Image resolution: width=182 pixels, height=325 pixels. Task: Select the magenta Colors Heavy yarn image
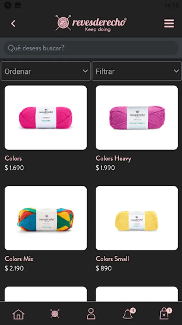click(x=137, y=118)
